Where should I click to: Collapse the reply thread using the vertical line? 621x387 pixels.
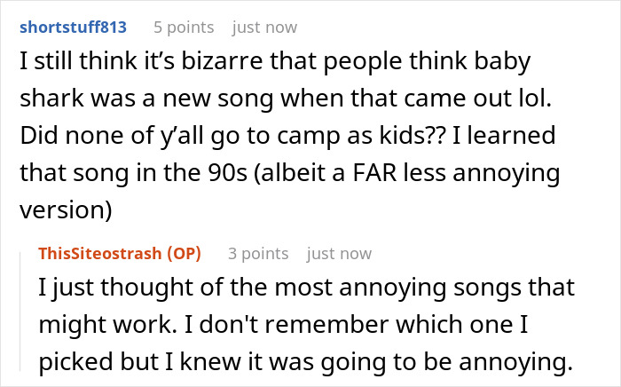coord(20,312)
